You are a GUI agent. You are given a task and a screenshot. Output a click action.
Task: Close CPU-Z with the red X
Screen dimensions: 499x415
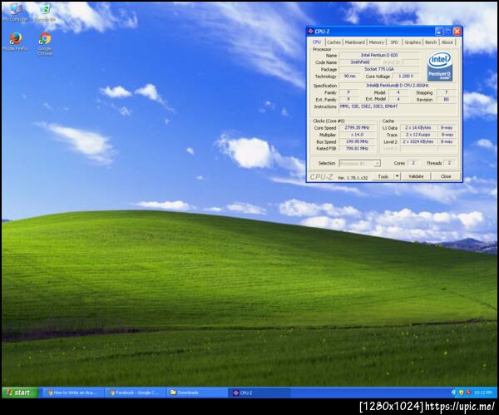coord(457,32)
